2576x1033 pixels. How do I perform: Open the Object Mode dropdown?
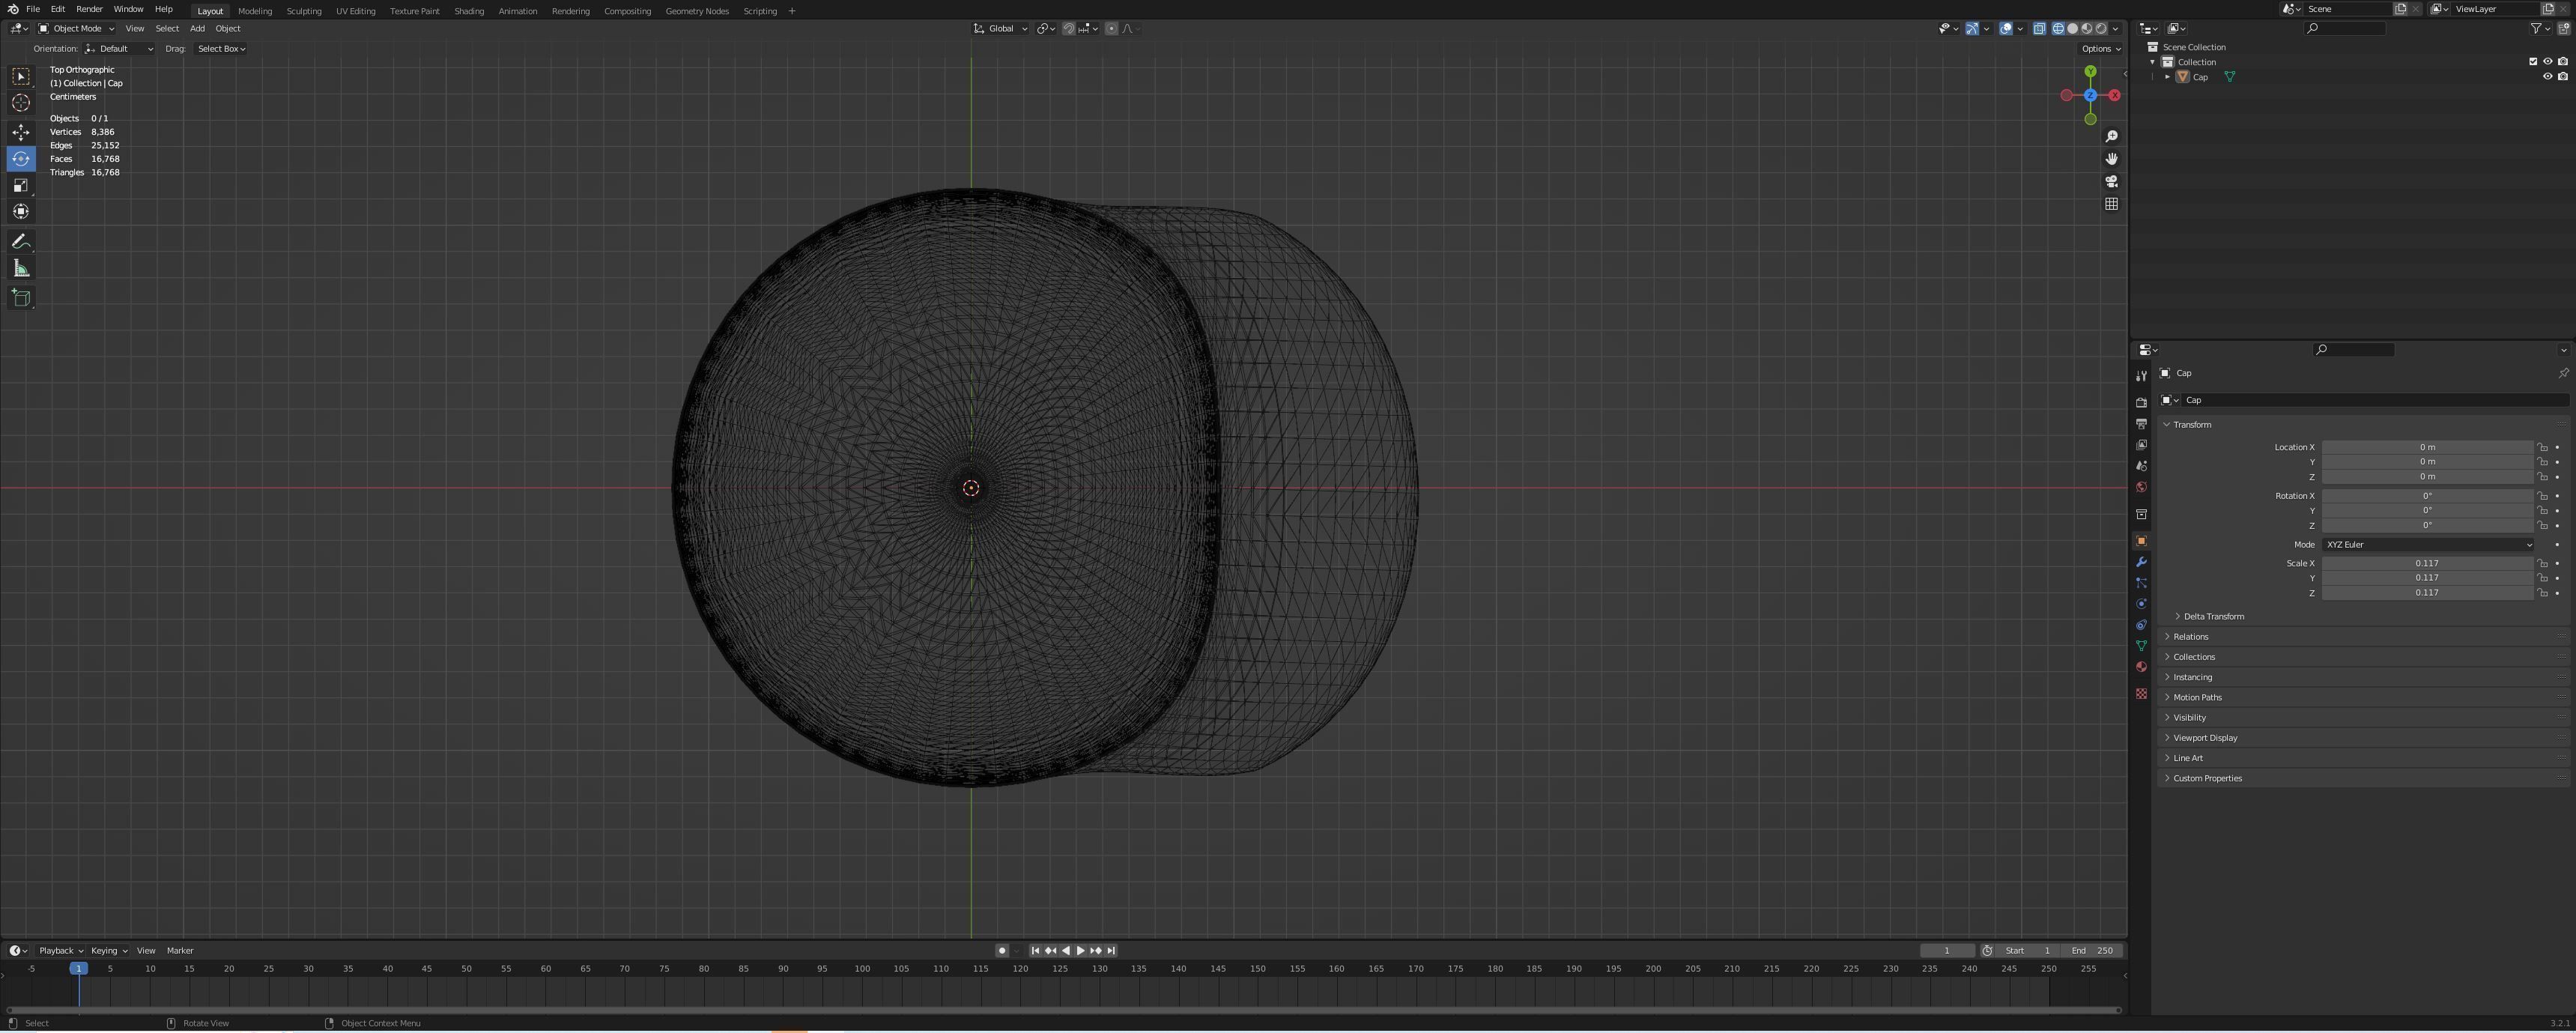pos(76,29)
